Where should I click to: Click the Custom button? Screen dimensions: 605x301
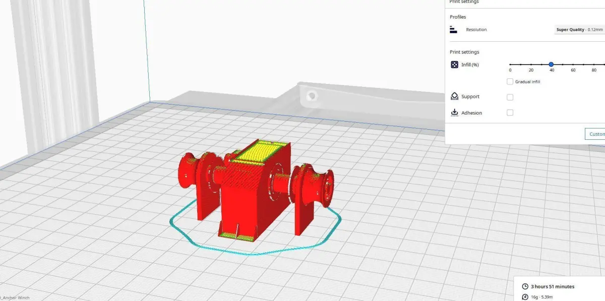point(595,134)
